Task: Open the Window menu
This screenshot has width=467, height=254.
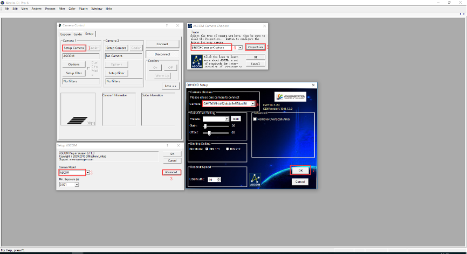Action: click(x=97, y=9)
